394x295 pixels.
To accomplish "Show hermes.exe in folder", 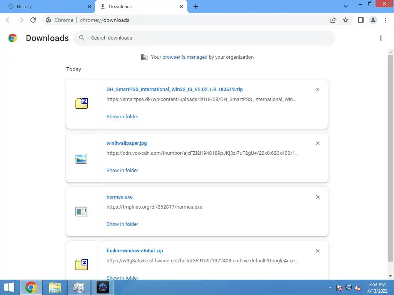I will click(122, 224).
